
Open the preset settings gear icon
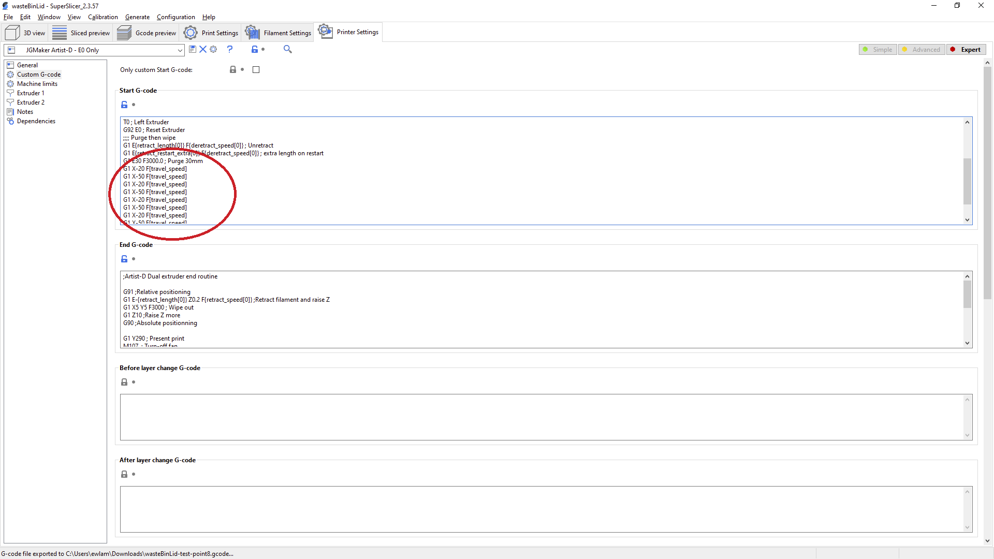[213, 49]
